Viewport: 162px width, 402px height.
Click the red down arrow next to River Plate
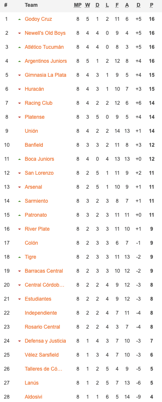point(20,229)
